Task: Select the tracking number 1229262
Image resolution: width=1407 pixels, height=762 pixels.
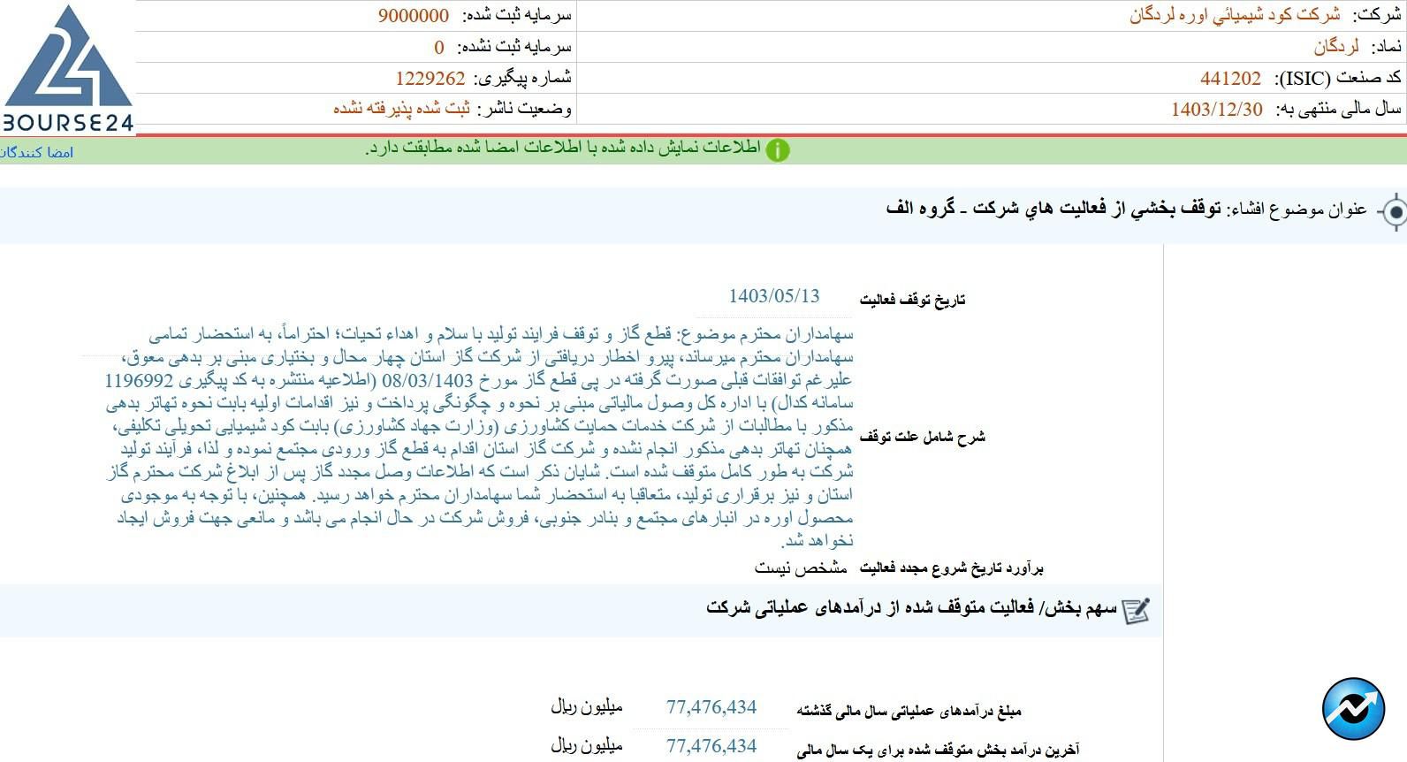Action: 430,79
